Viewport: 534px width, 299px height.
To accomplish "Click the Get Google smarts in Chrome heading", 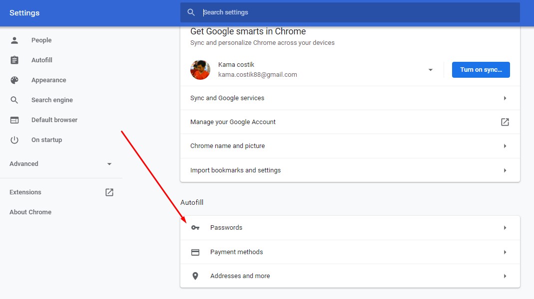I will (248, 31).
